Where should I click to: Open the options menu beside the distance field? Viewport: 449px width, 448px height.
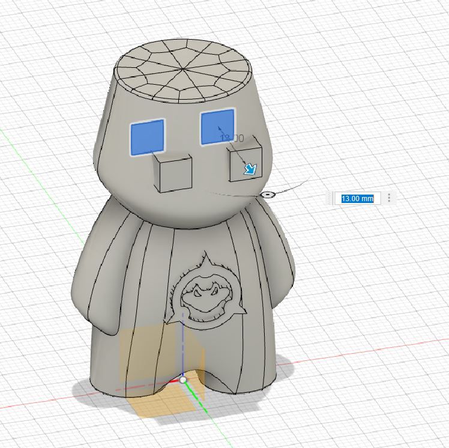tap(389, 198)
